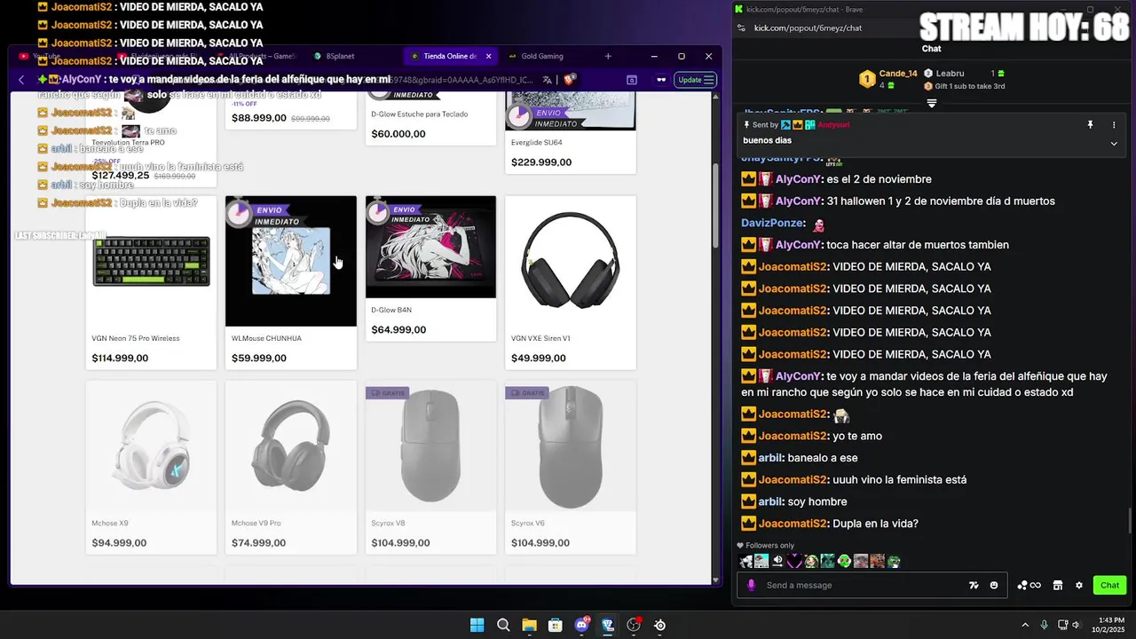Click top gifter Cande_14
This screenshot has width=1136, height=639.
point(898,73)
